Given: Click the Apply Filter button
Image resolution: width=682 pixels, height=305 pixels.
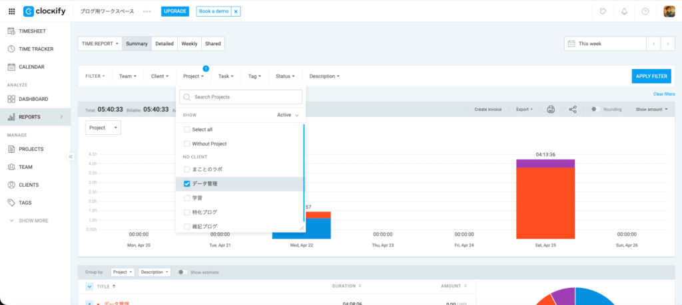Looking at the screenshot, I should tap(651, 76).
